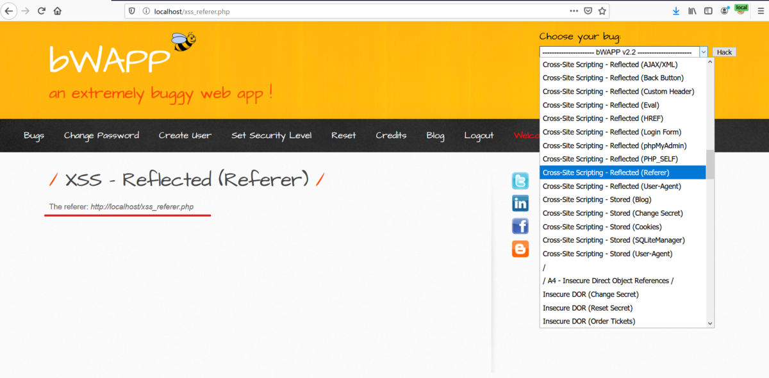The width and height of the screenshot is (769, 378).
Task: Open the Library icon
Action: click(x=693, y=11)
